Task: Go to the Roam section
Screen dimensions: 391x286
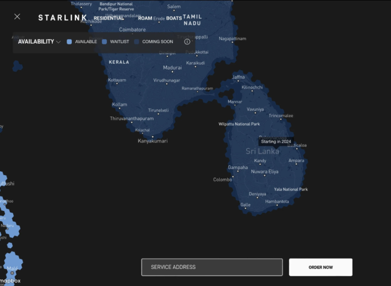Action: tap(145, 18)
